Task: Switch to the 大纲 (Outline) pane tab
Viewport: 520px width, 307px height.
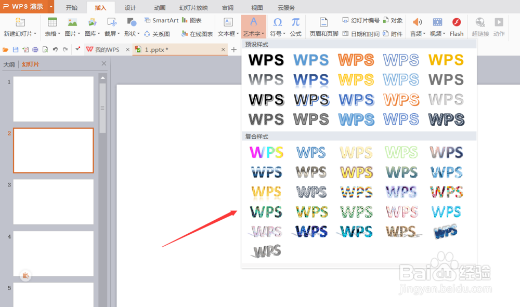Action: tap(9, 64)
